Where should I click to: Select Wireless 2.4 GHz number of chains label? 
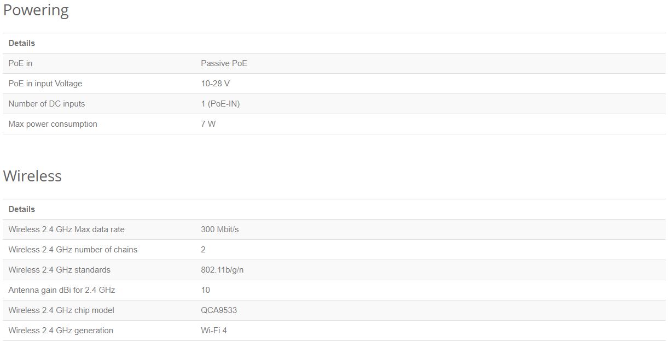73,250
